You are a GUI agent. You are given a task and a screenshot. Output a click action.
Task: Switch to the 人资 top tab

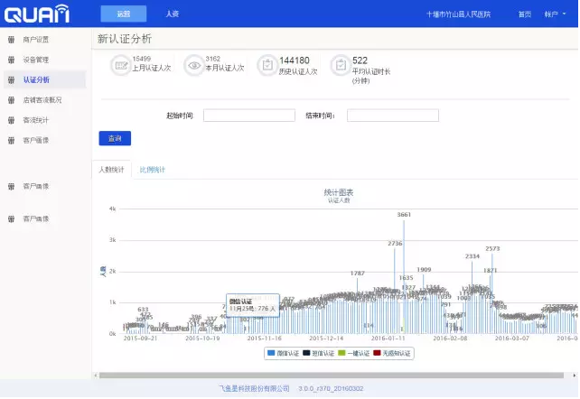point(172,14)
